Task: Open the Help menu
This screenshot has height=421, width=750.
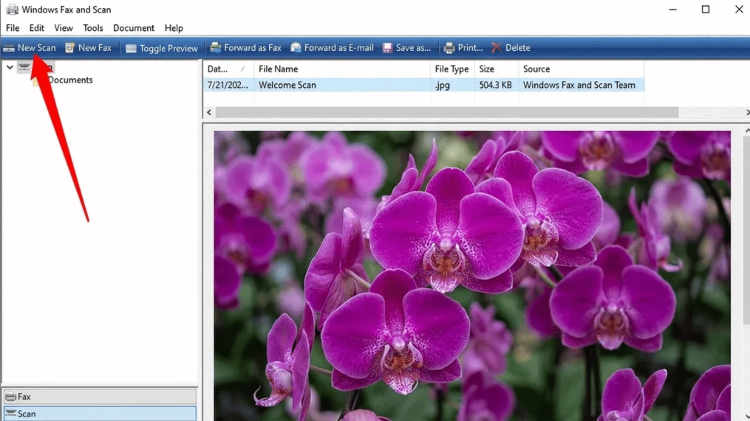Action: [x=174, y=28]
